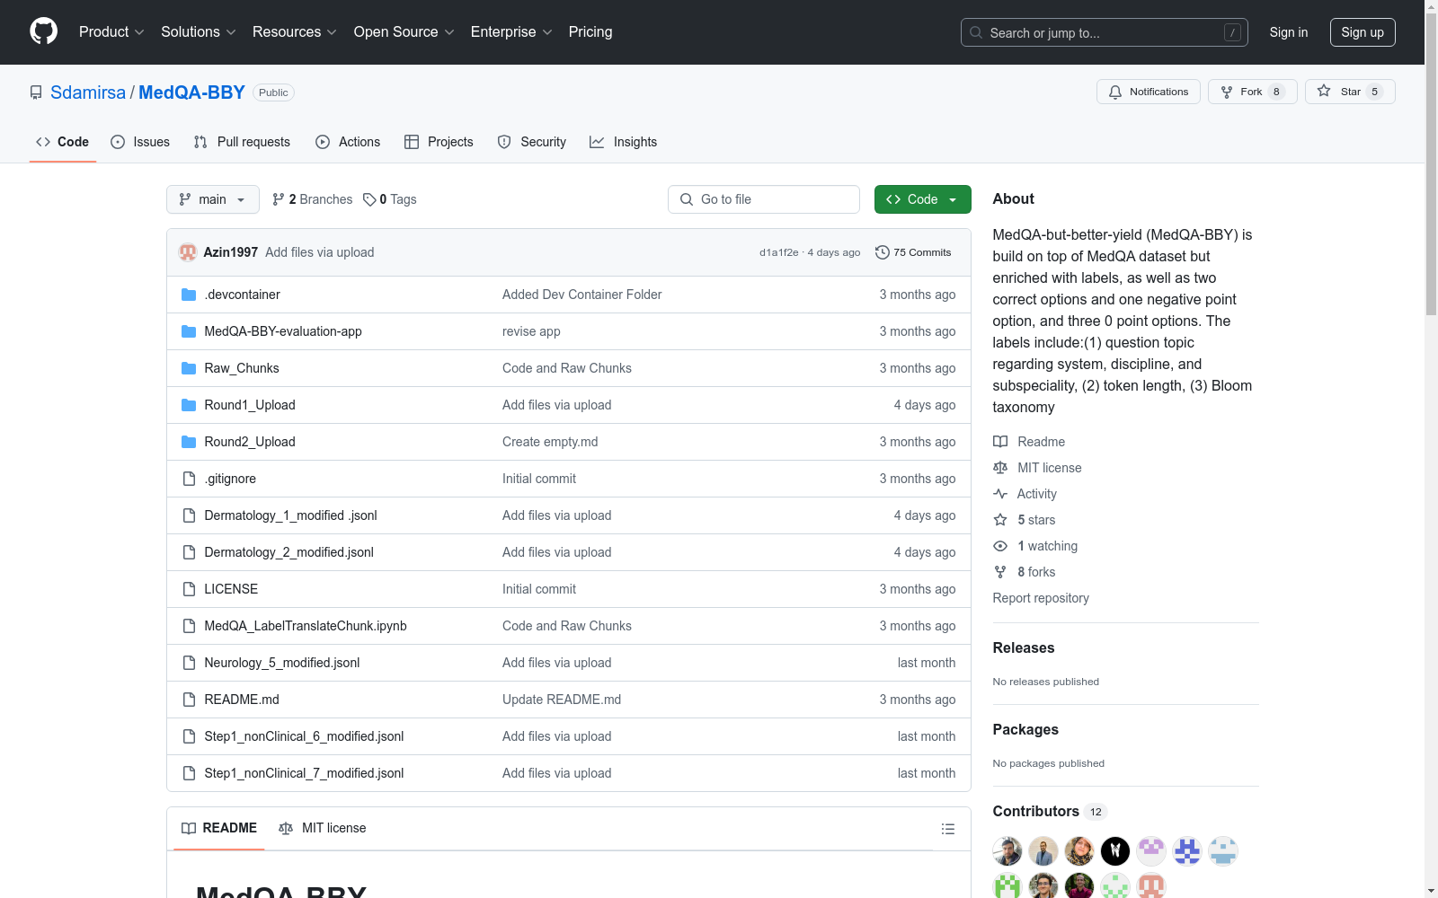Click the file icon beside LICENSE
The image size is (1438, 898).
(189, 589)
